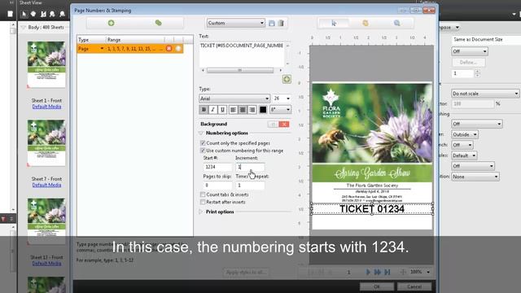Click the green duplicate stamp icon
The height and width of the screenshot is (293, 521).
(158, 23)
